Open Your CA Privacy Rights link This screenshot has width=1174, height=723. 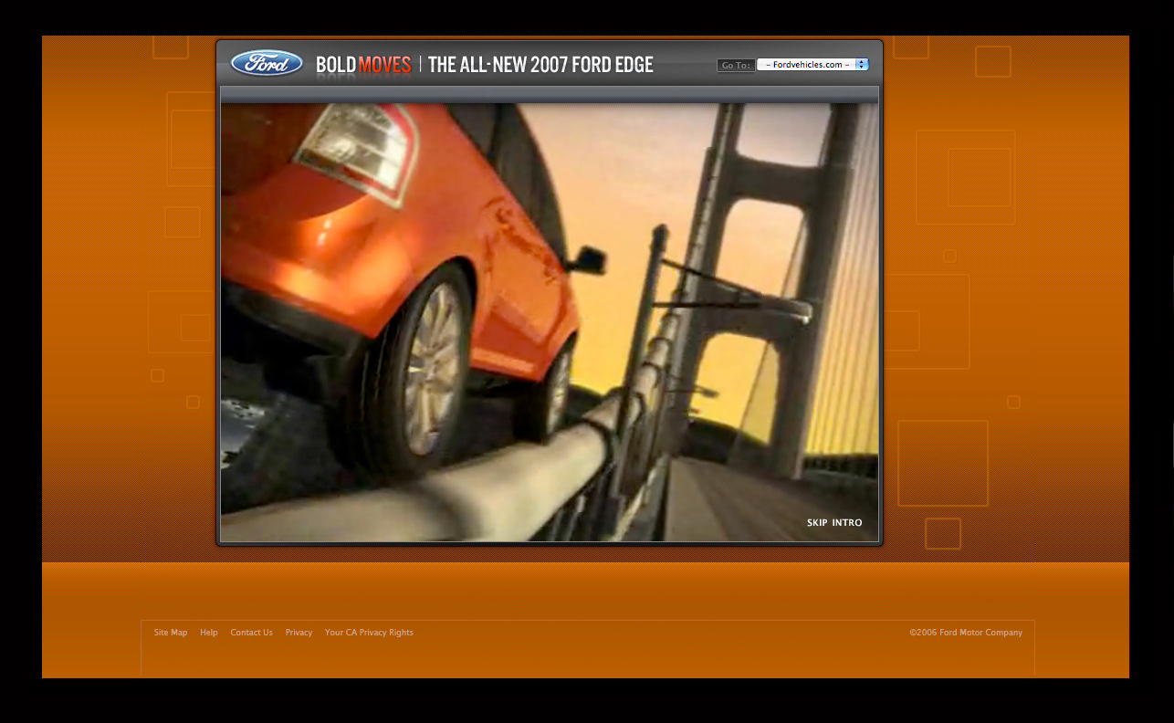(x=369, y=633)
